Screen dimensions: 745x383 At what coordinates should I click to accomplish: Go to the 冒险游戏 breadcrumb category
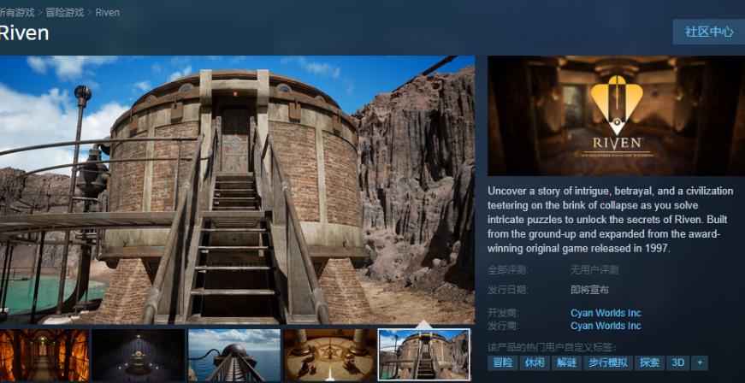(63, 13)
